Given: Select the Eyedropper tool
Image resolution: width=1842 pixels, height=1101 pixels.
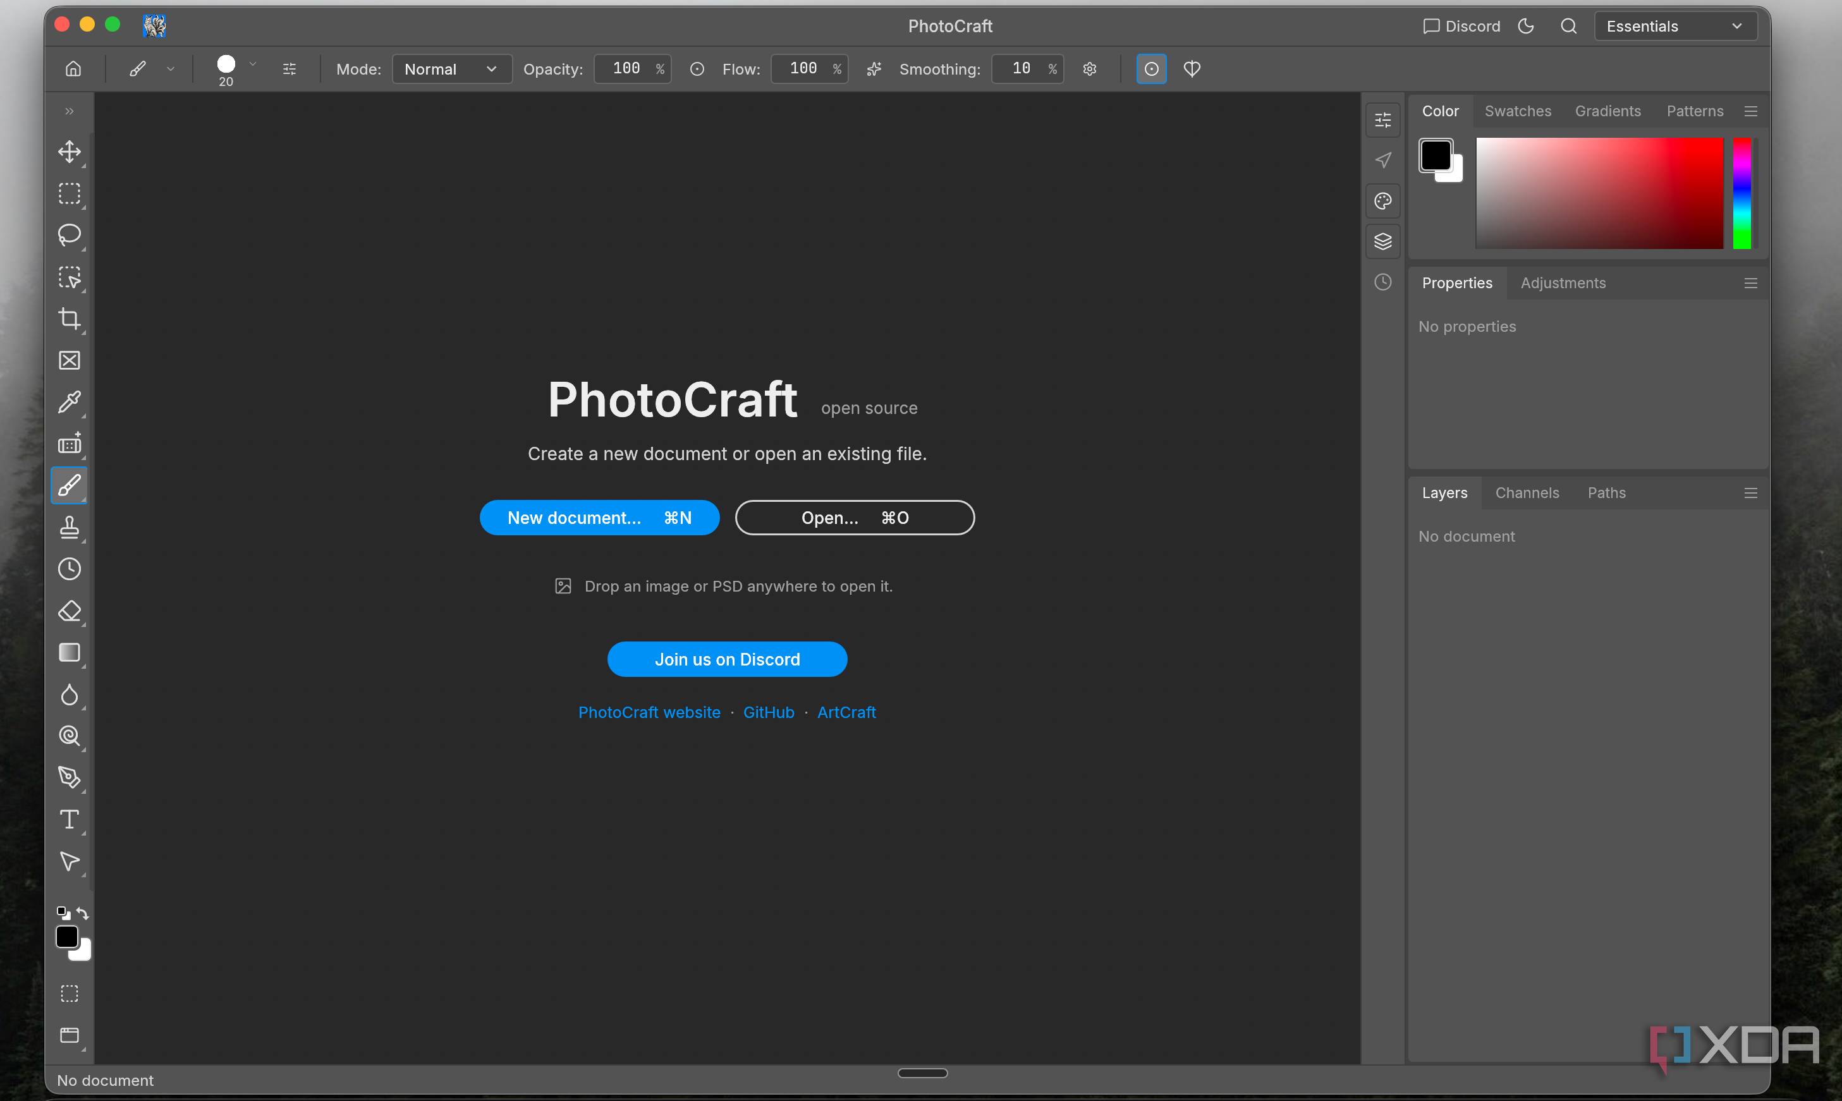Looking at the screenshot, I should [70, 402].
